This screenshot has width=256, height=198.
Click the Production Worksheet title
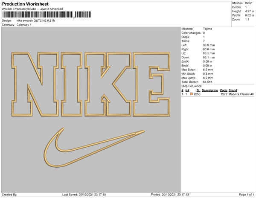pos(25,4)
